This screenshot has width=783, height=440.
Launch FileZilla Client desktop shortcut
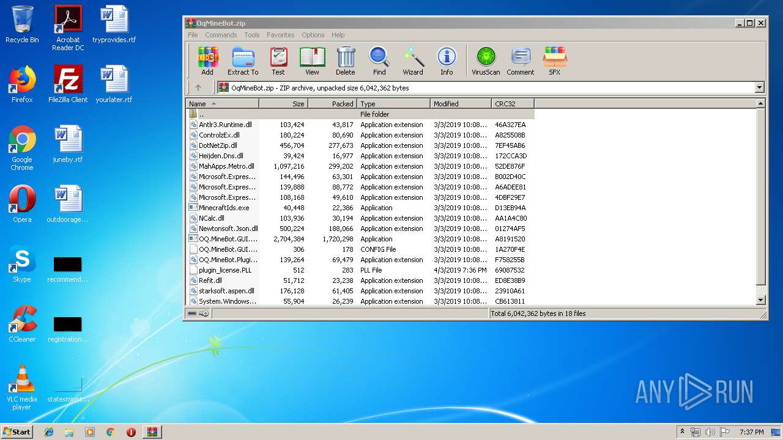click(x=68, y=84)
